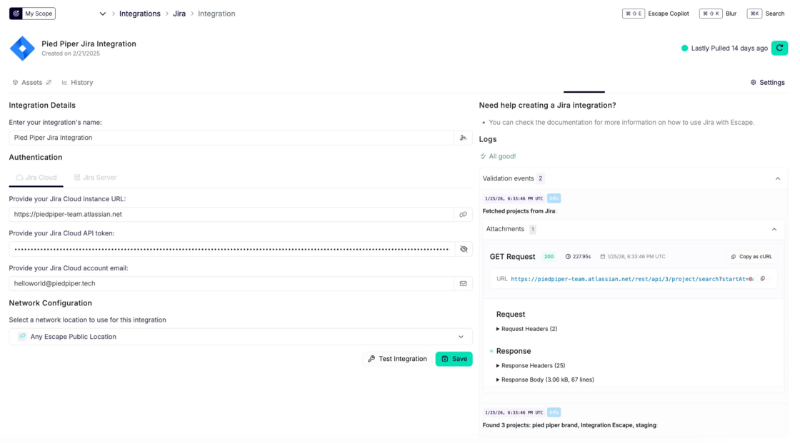Image resolution: width=800 pixels, height=443 pixels.
Task: Click the integration name input field
Action: [x=231, y=138]
